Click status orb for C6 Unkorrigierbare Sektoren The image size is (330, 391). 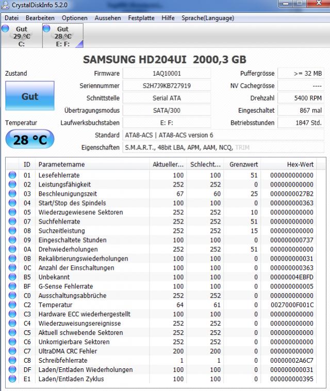(x=12, y=342)
